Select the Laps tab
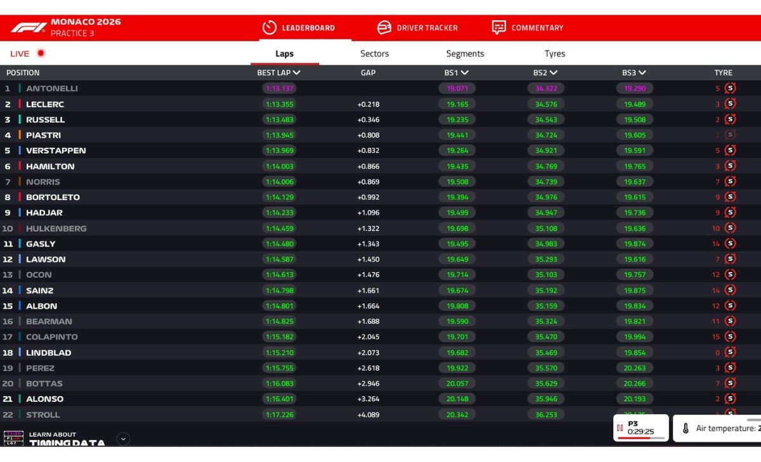Viewport: 761px width, 462px height. [285, 54]
